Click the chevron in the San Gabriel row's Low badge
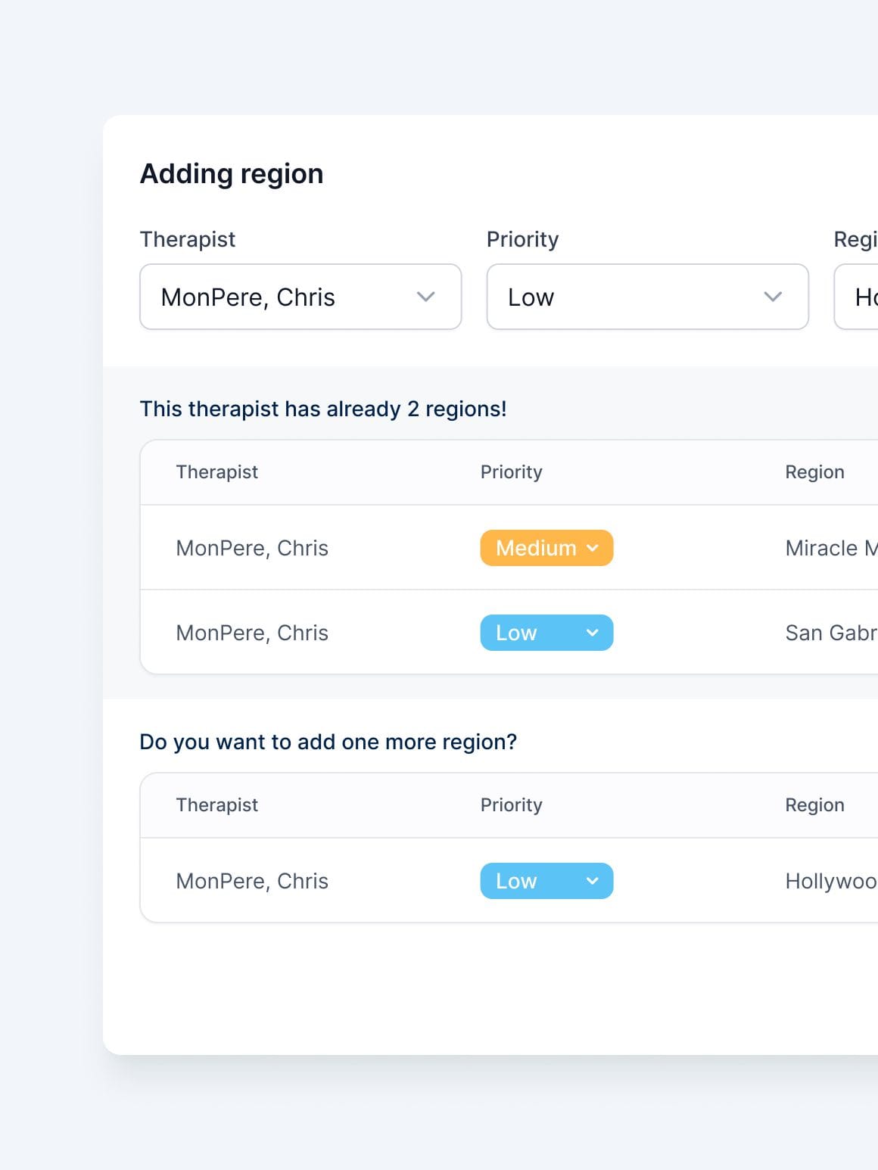878x1170 pixels. point(593,633)
